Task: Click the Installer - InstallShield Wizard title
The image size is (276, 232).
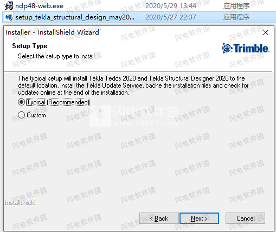Action: pyautogui.click(x=52, y=32)
